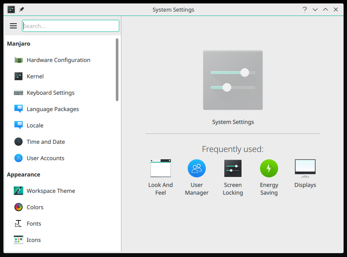Open the Colors settings
The height and width of the screenshot is (257, 347).
(x=34, y=207)
